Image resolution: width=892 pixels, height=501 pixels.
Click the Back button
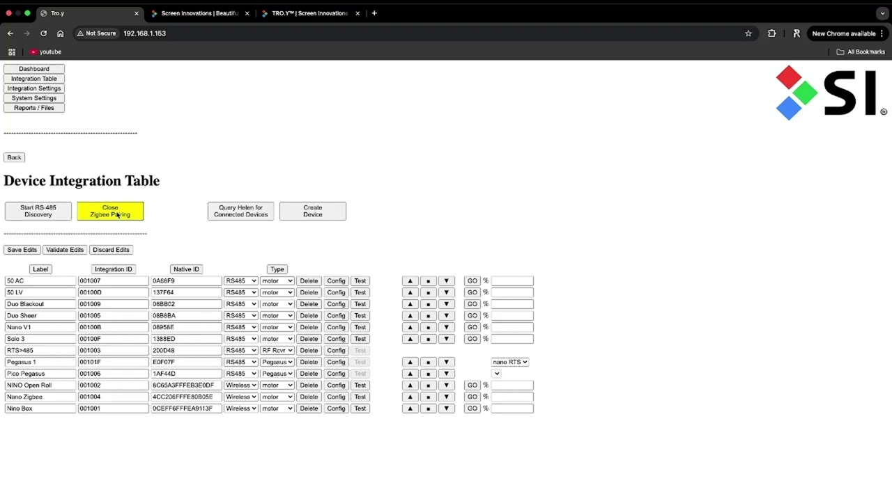click(14, 157)
